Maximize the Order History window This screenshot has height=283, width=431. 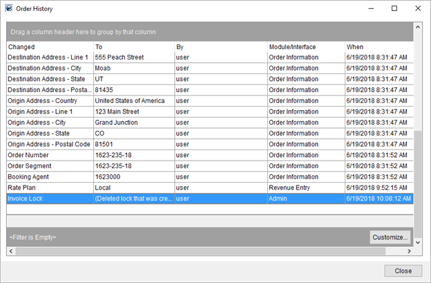394,9
